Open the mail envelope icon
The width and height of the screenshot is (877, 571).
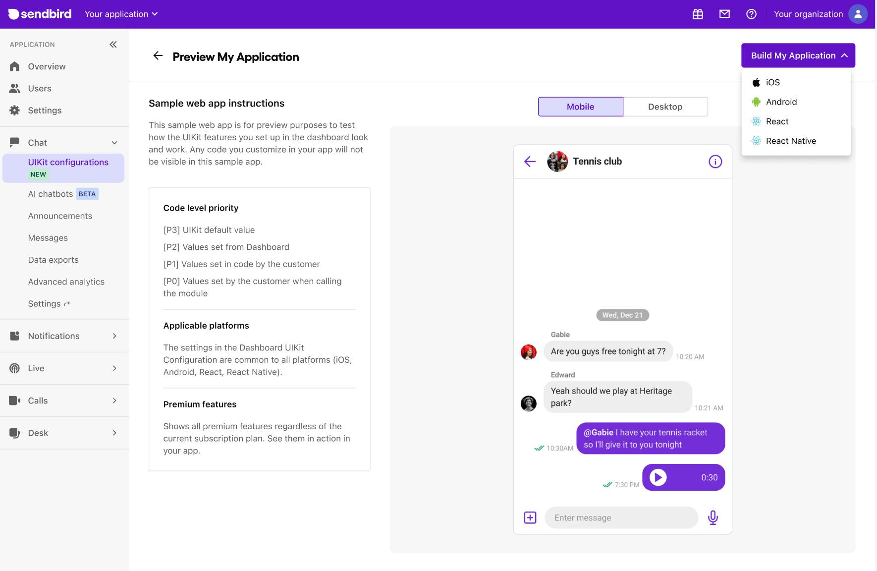click(x=724, y=14)
